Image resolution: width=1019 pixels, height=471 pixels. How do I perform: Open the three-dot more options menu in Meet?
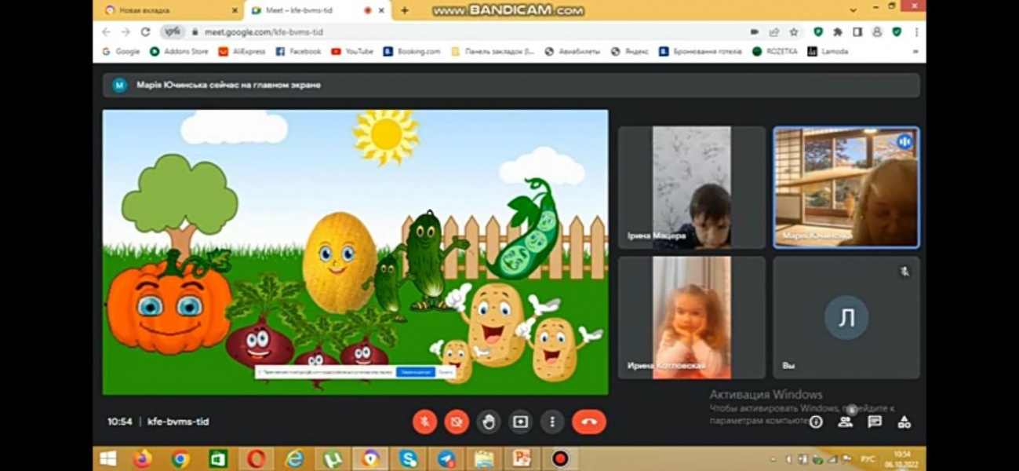552,422
